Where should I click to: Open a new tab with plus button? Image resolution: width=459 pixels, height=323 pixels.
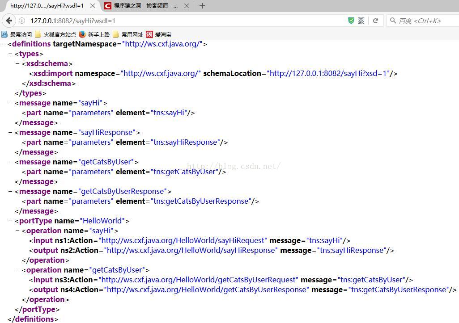(202, 6)
